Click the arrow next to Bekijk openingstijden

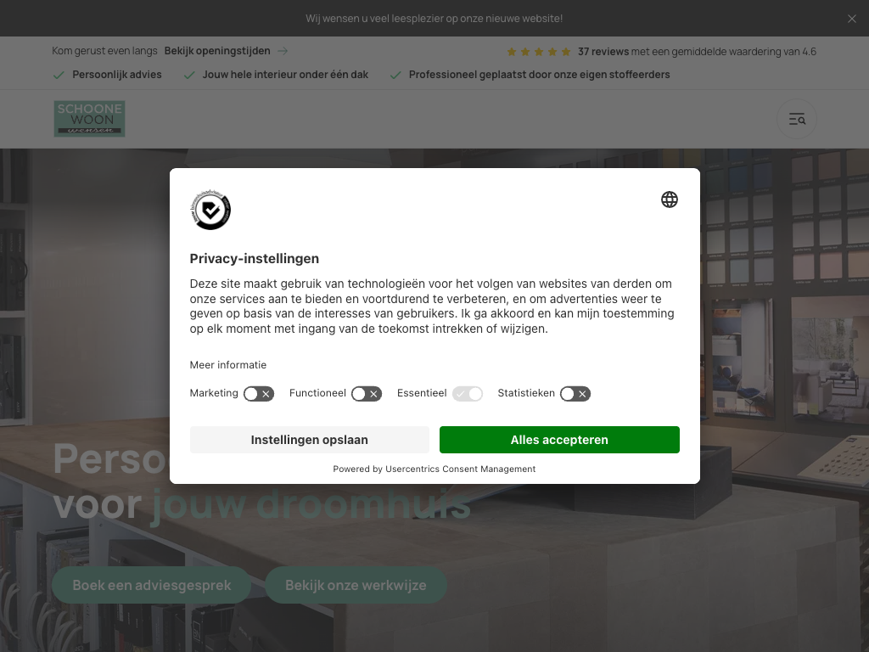(283, 51)
